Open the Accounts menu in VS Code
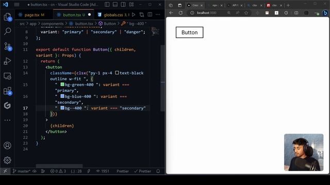The height and width of the screenshot is (185, 330). pos(7,145)
